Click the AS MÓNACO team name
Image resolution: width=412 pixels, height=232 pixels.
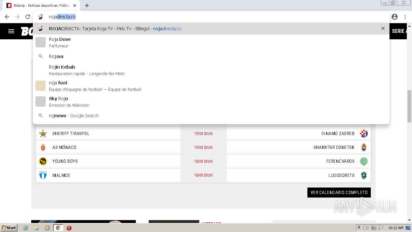[64, 147]
